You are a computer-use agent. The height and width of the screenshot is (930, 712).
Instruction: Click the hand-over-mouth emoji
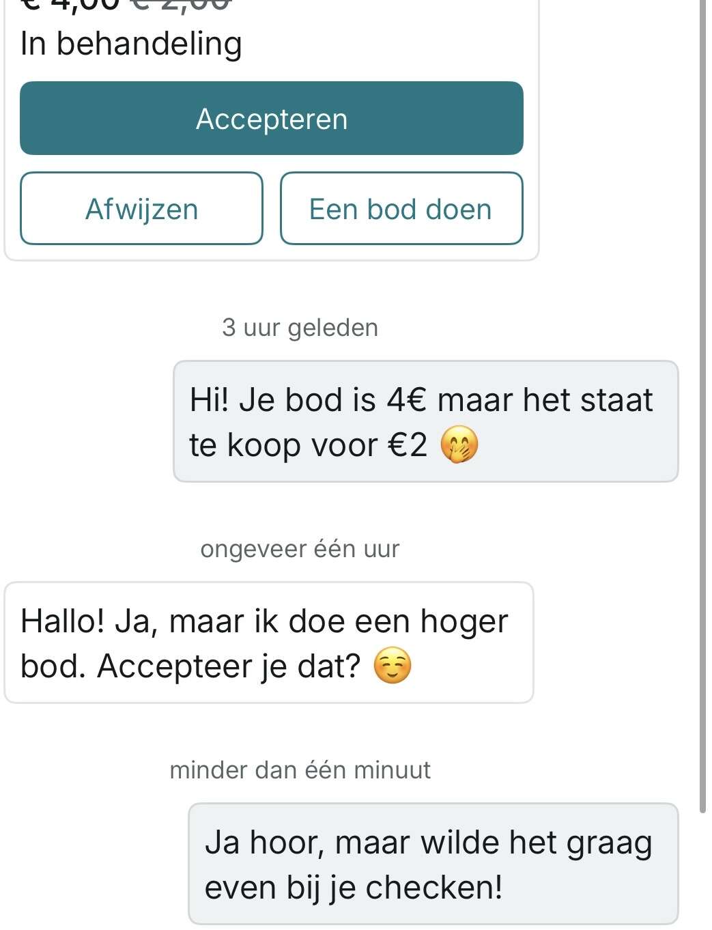459,445
